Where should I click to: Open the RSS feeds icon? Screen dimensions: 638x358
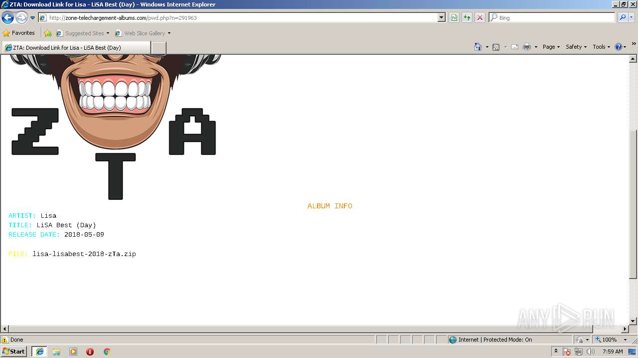point(496,47)
